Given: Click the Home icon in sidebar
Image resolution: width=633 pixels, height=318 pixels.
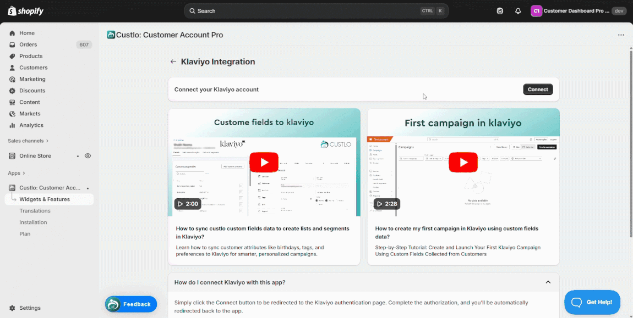Looking at the screenshot, I should (x=12, y=33).
